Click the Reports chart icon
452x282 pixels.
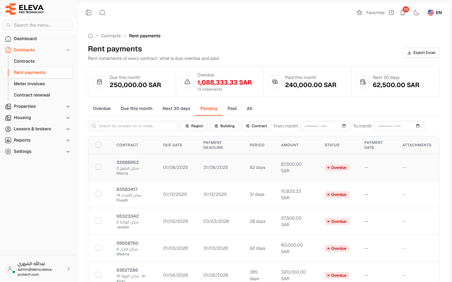coord(8,140)
